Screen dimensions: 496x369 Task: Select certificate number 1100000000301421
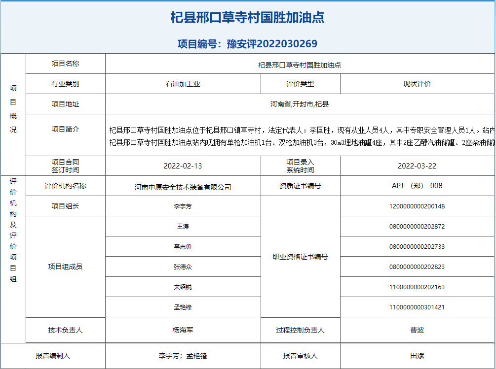click(x=417, y=307)
